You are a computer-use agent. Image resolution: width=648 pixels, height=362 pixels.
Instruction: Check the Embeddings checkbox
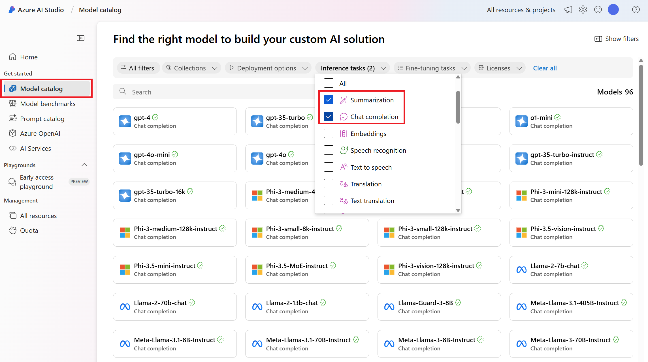coord(329,133)
